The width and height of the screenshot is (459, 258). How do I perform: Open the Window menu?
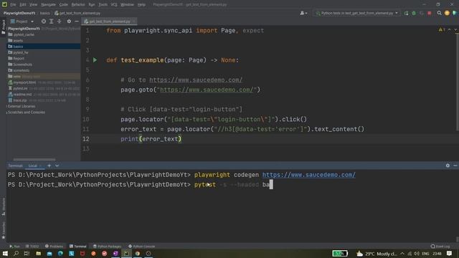pyautogui.click(x=127, y=5)
